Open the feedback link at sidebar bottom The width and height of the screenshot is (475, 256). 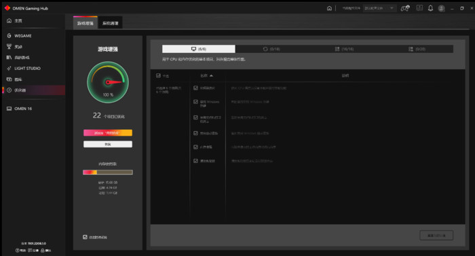33,251
